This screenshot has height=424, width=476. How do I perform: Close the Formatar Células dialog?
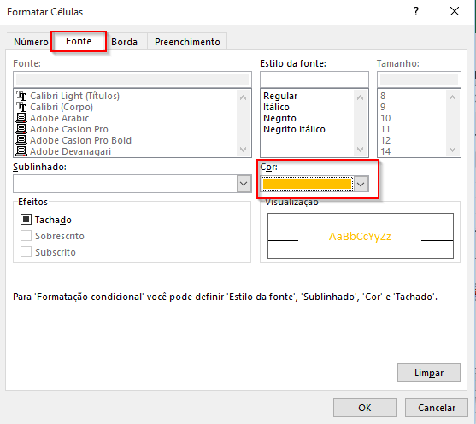[x=455, y=12]
